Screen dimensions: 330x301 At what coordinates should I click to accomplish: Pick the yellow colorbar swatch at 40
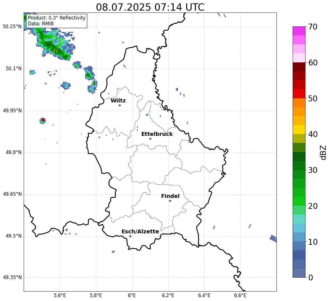pos(299,129)
